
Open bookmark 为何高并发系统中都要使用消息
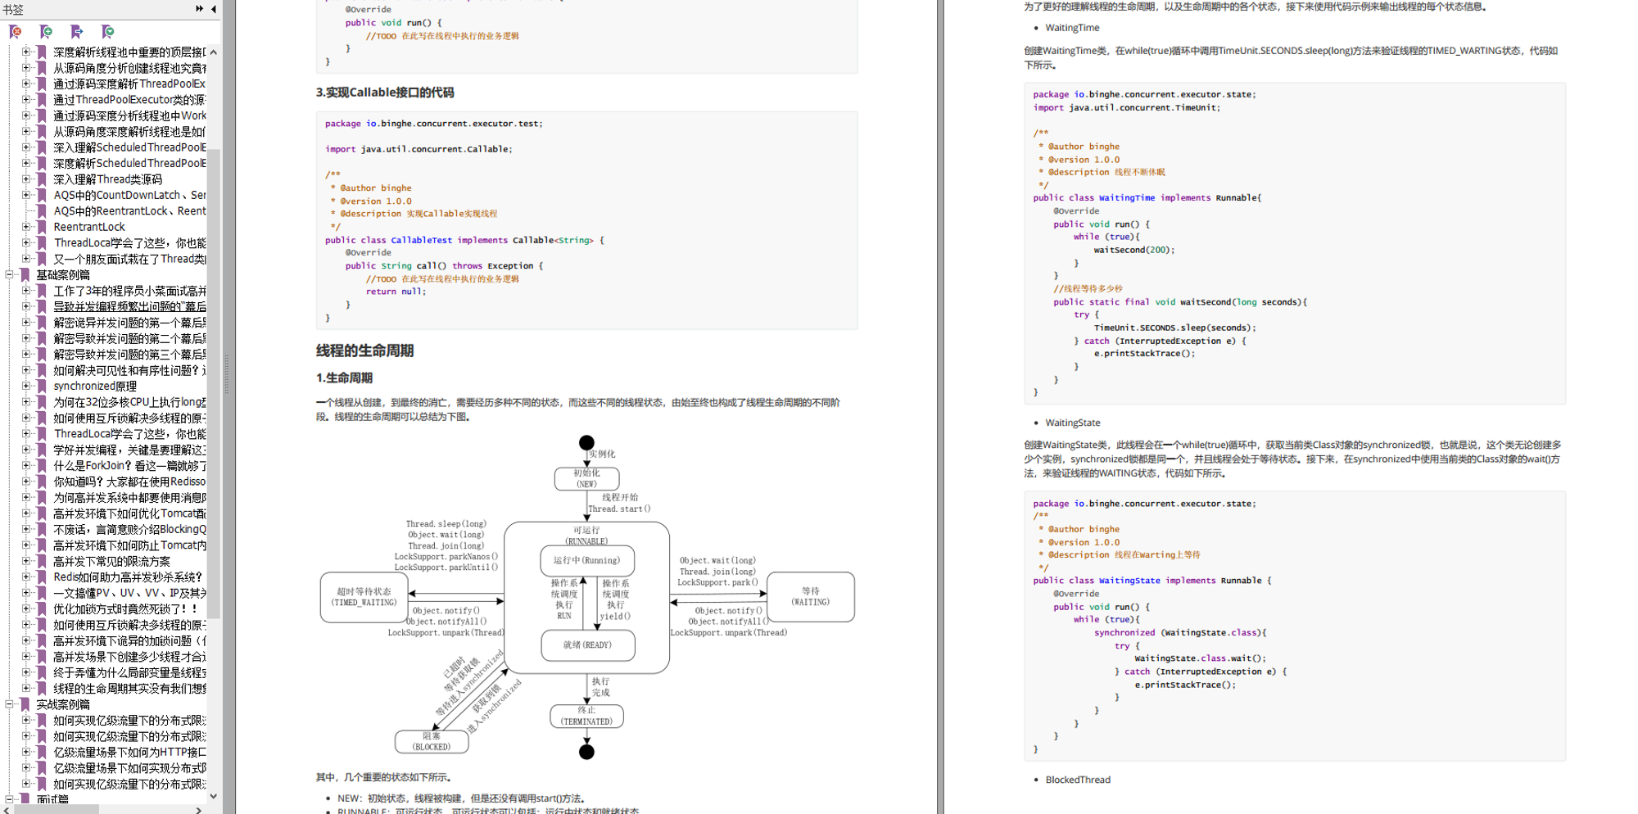(x=129, y=497)
